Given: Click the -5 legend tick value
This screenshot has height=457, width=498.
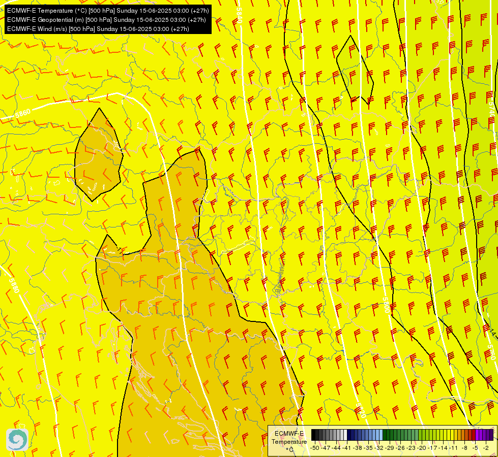Looking at the screenshot, I should (x=475, y=448).
